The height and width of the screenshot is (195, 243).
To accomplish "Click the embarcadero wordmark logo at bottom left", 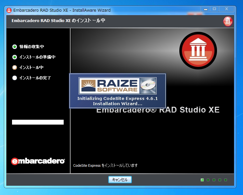I will pyautogui.click(x=38, y=161).
